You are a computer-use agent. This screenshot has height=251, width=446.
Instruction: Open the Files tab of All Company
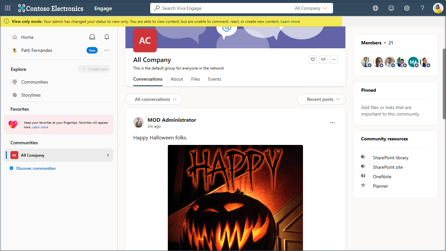195,79
